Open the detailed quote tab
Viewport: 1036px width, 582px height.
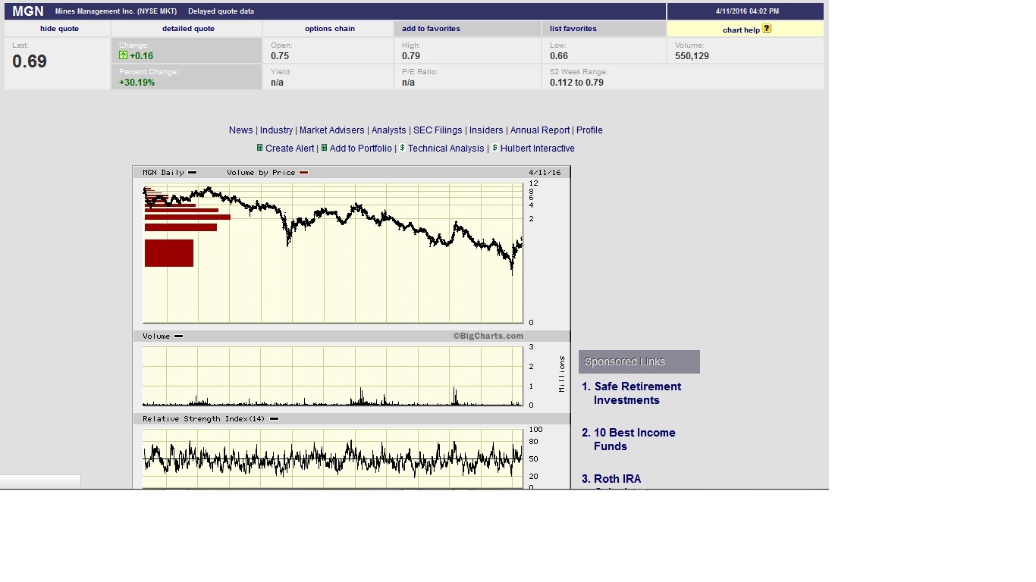(x=188, y=29)
